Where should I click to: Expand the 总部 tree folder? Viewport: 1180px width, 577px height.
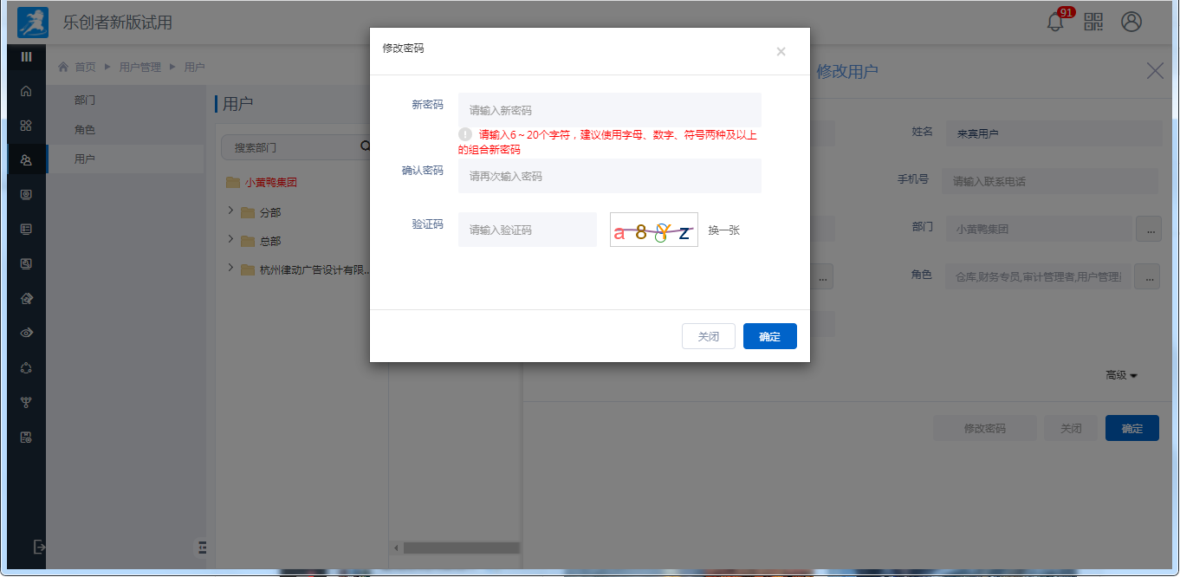(230, 240)
